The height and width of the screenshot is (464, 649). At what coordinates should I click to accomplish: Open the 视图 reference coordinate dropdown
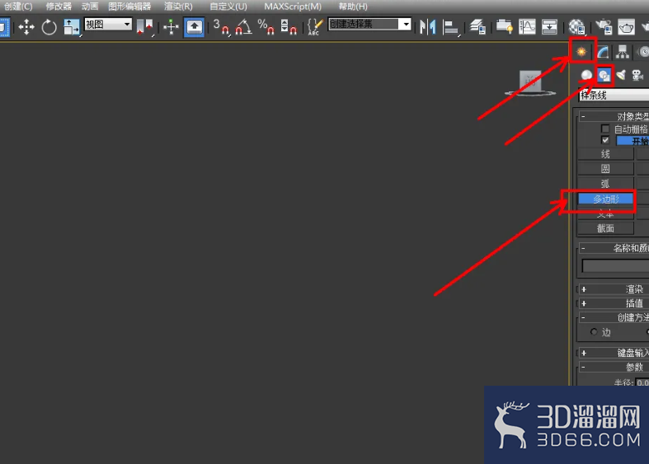[x=107, y=25]
